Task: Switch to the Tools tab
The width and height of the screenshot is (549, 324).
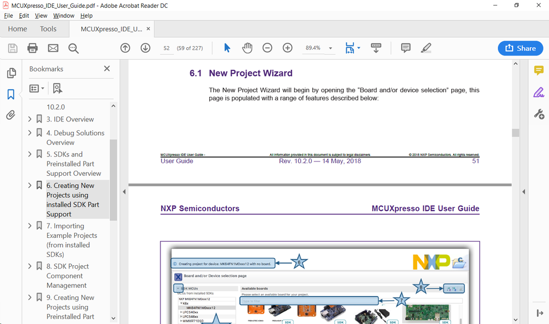Action: coord(48,29)
